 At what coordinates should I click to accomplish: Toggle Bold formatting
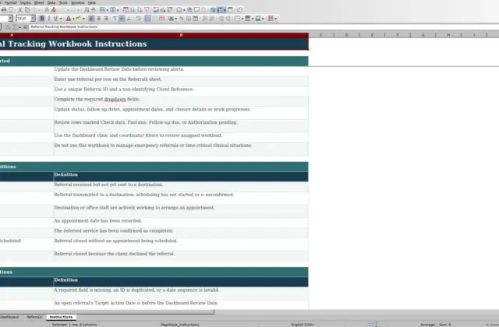pyautogui.click(x=42, y=19)
